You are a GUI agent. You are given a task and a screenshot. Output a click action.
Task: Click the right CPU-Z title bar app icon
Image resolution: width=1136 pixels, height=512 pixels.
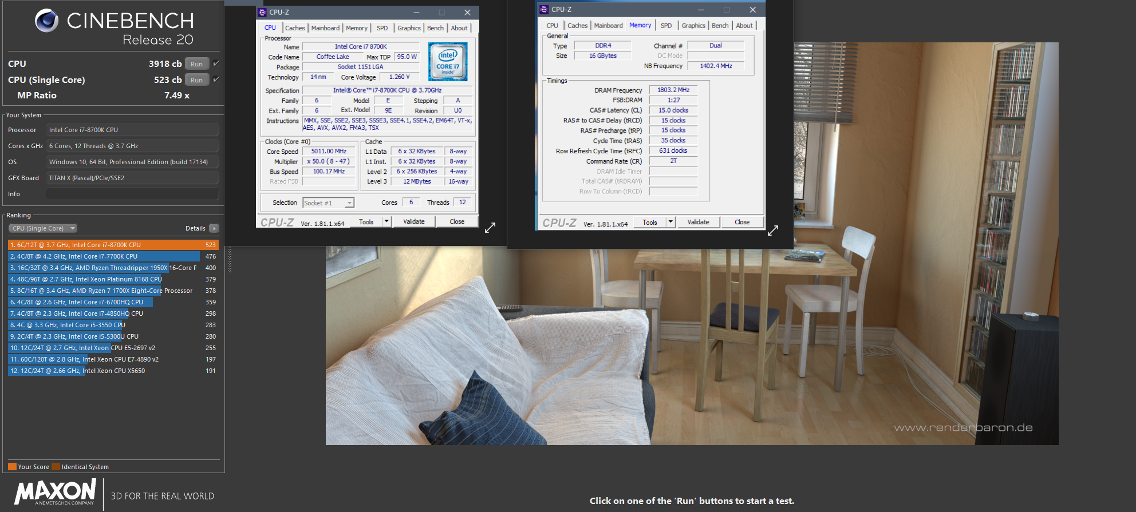tap(544, 10)
